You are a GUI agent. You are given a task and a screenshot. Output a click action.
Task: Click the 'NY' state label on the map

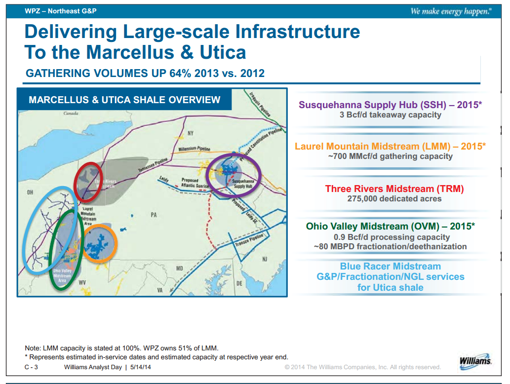(190, 133)
